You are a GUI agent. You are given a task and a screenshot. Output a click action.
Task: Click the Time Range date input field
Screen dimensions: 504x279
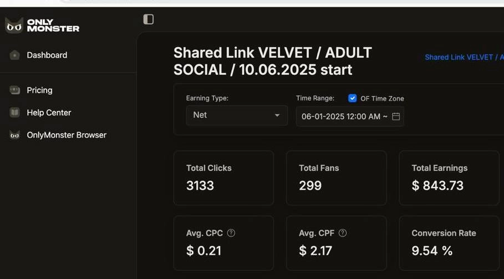coord(344,116)
